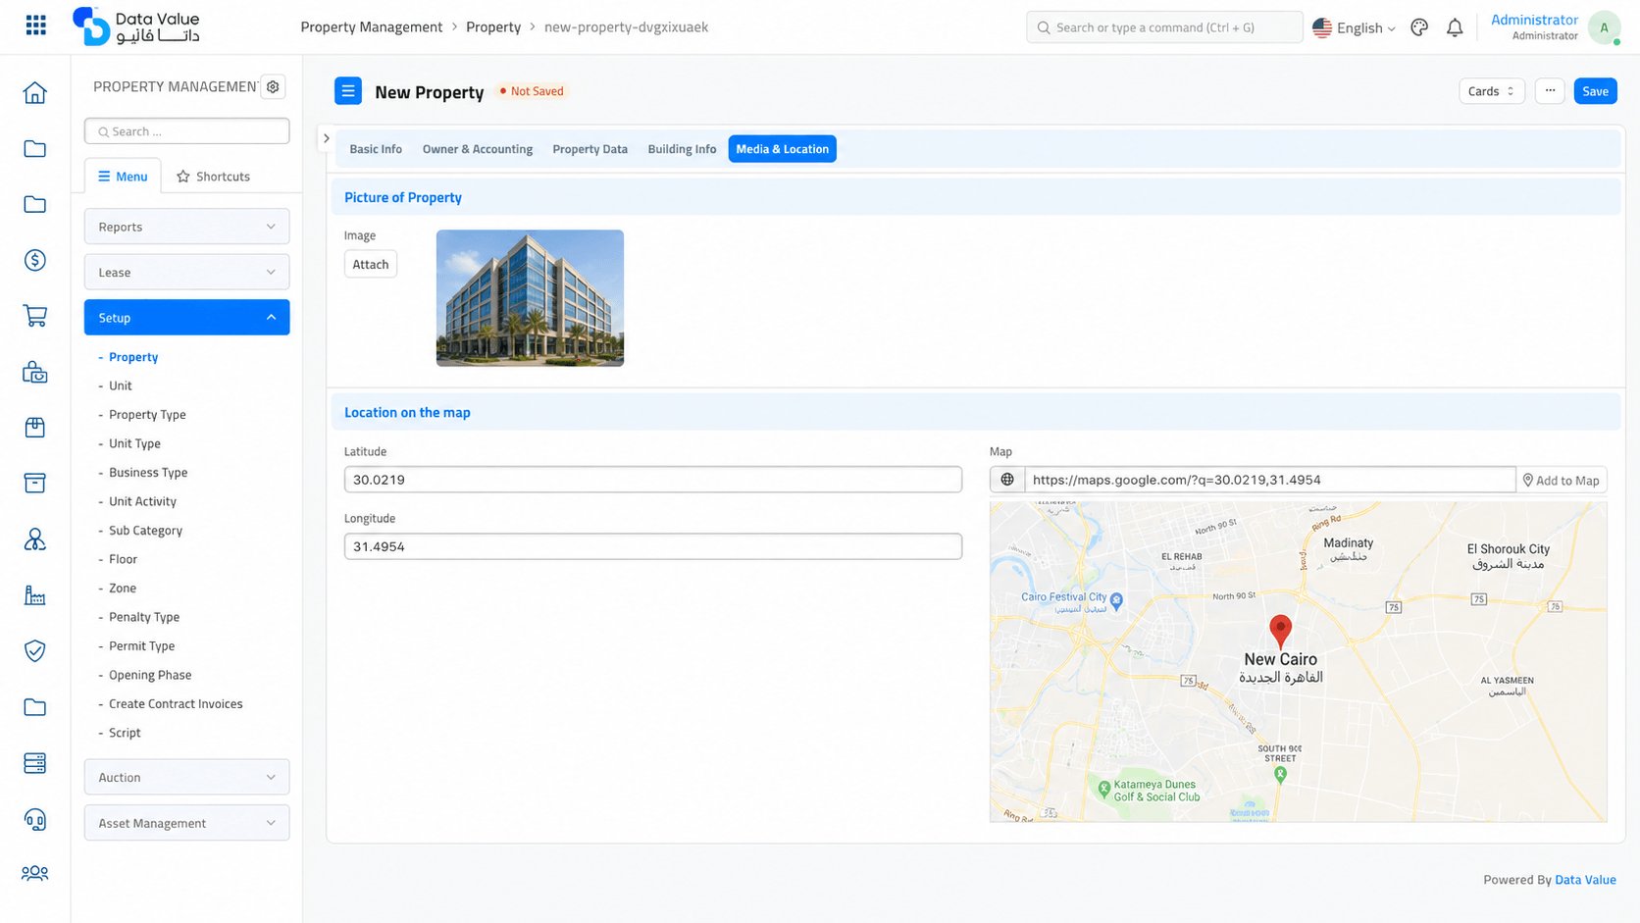Open Unit in Setup menu
The image size is (1640, 923).
121,385
